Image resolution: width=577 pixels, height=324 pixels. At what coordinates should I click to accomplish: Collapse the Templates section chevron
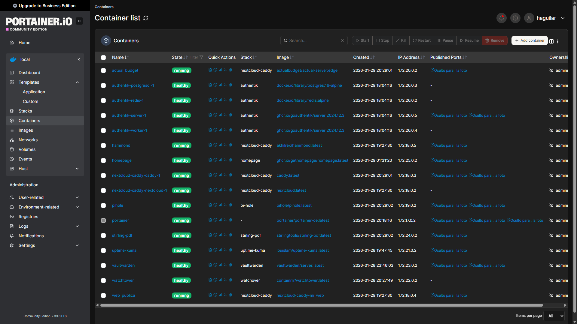point(77,82)
